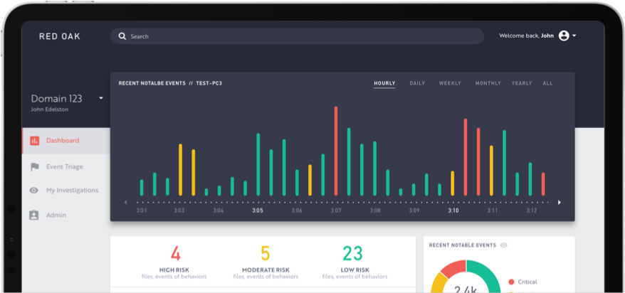Viewport: 625px width, 293px height.
Task: Expand the Domain 123 dropdown arrow
Action: pyautogui.click(x=101, y=98)
